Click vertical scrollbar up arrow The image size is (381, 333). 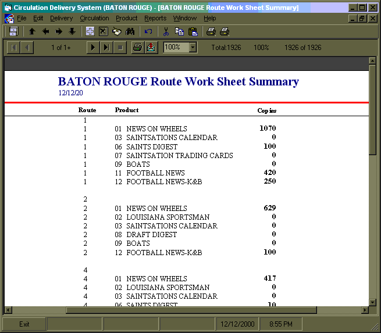(x=372, y=60)
